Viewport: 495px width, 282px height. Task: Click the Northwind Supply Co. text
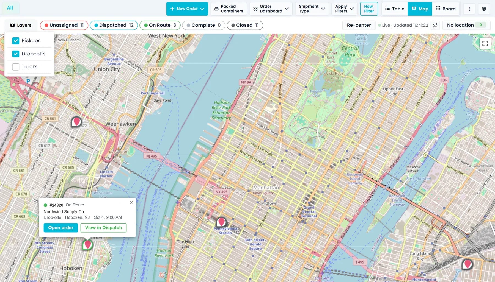pyautogui.click(x=64, y=212)
